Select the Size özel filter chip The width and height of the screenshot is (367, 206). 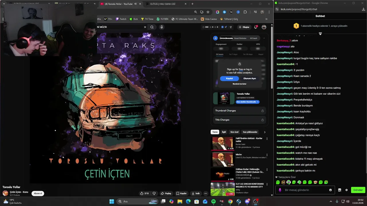[234, 132]
